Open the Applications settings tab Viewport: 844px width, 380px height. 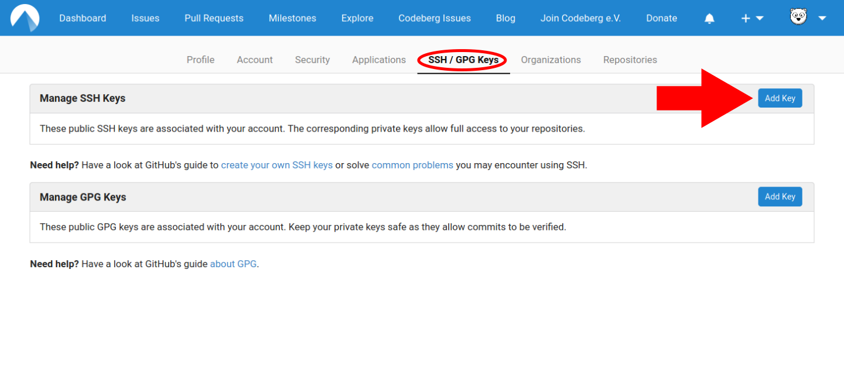pyautogui.click(x=378, y=60)
